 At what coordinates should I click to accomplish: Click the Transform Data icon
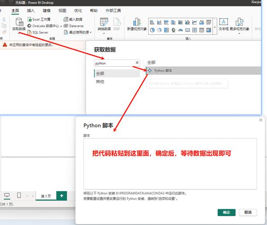click(x=104, y=22)
